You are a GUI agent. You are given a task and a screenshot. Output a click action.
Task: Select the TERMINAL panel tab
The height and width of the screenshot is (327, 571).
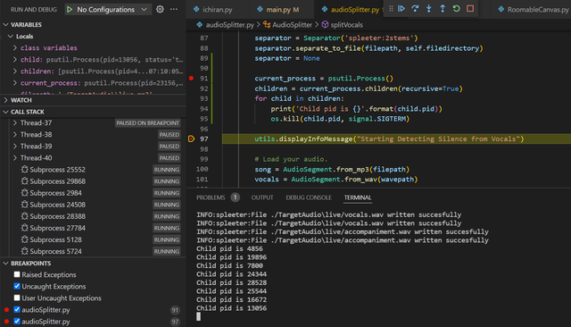pos(358,197)
